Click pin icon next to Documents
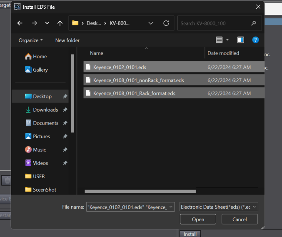This screenshot has height=237, width=282. [65, 123]
